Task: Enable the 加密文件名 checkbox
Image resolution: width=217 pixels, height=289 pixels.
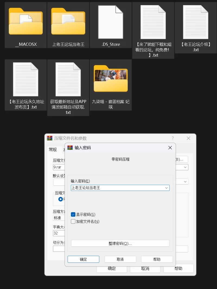Action: click(x=73, y=222)
